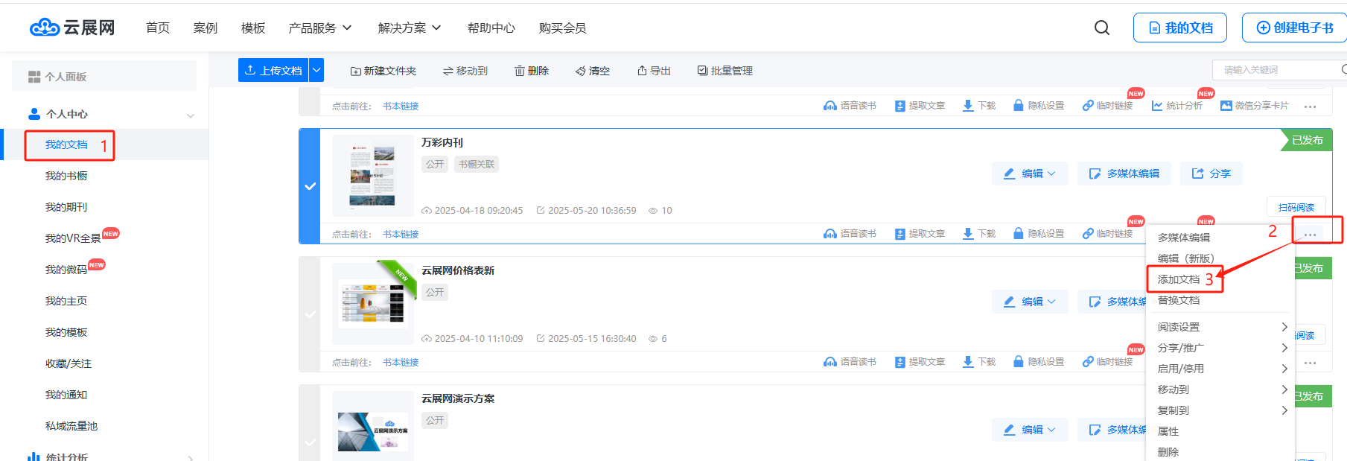Open the three-dot more menu for 万彩内刊
Image resolution: width=1347 pixels, height=461 pixels.
(1311, 234)
